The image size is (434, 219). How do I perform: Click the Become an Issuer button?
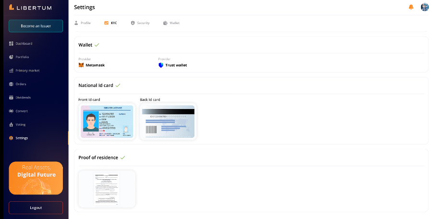pyautogui.click(x=36, y=26)
